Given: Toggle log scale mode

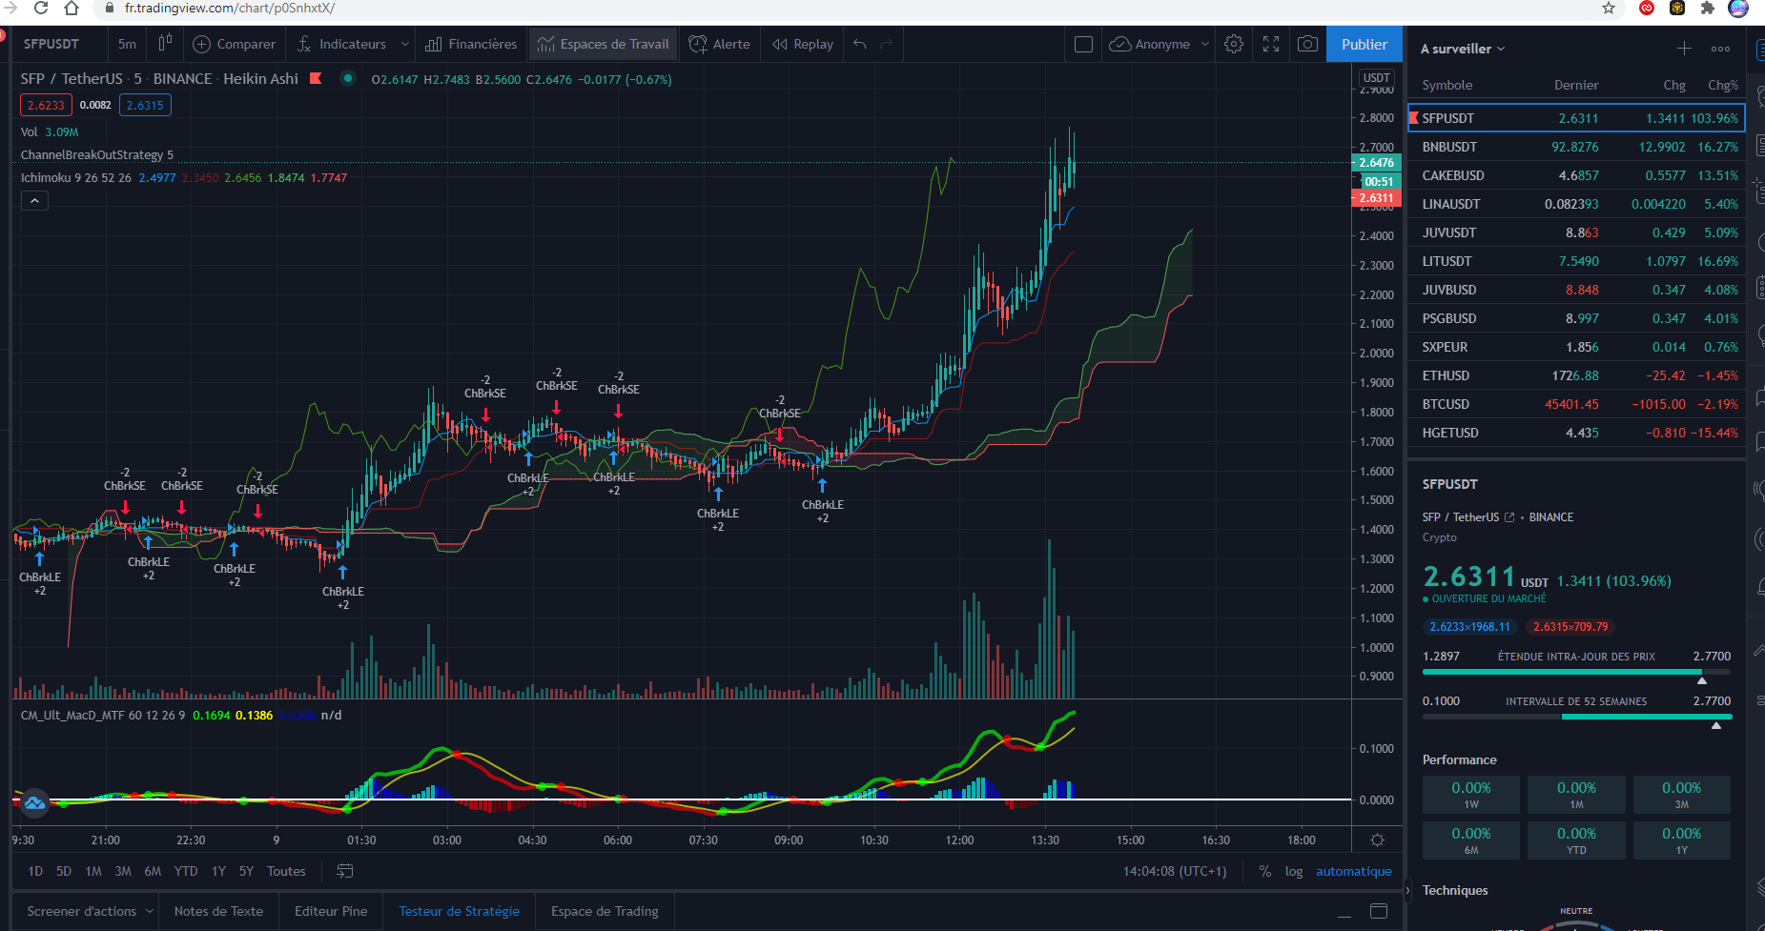Looking at the screenshot, I should click(1294, 871).
